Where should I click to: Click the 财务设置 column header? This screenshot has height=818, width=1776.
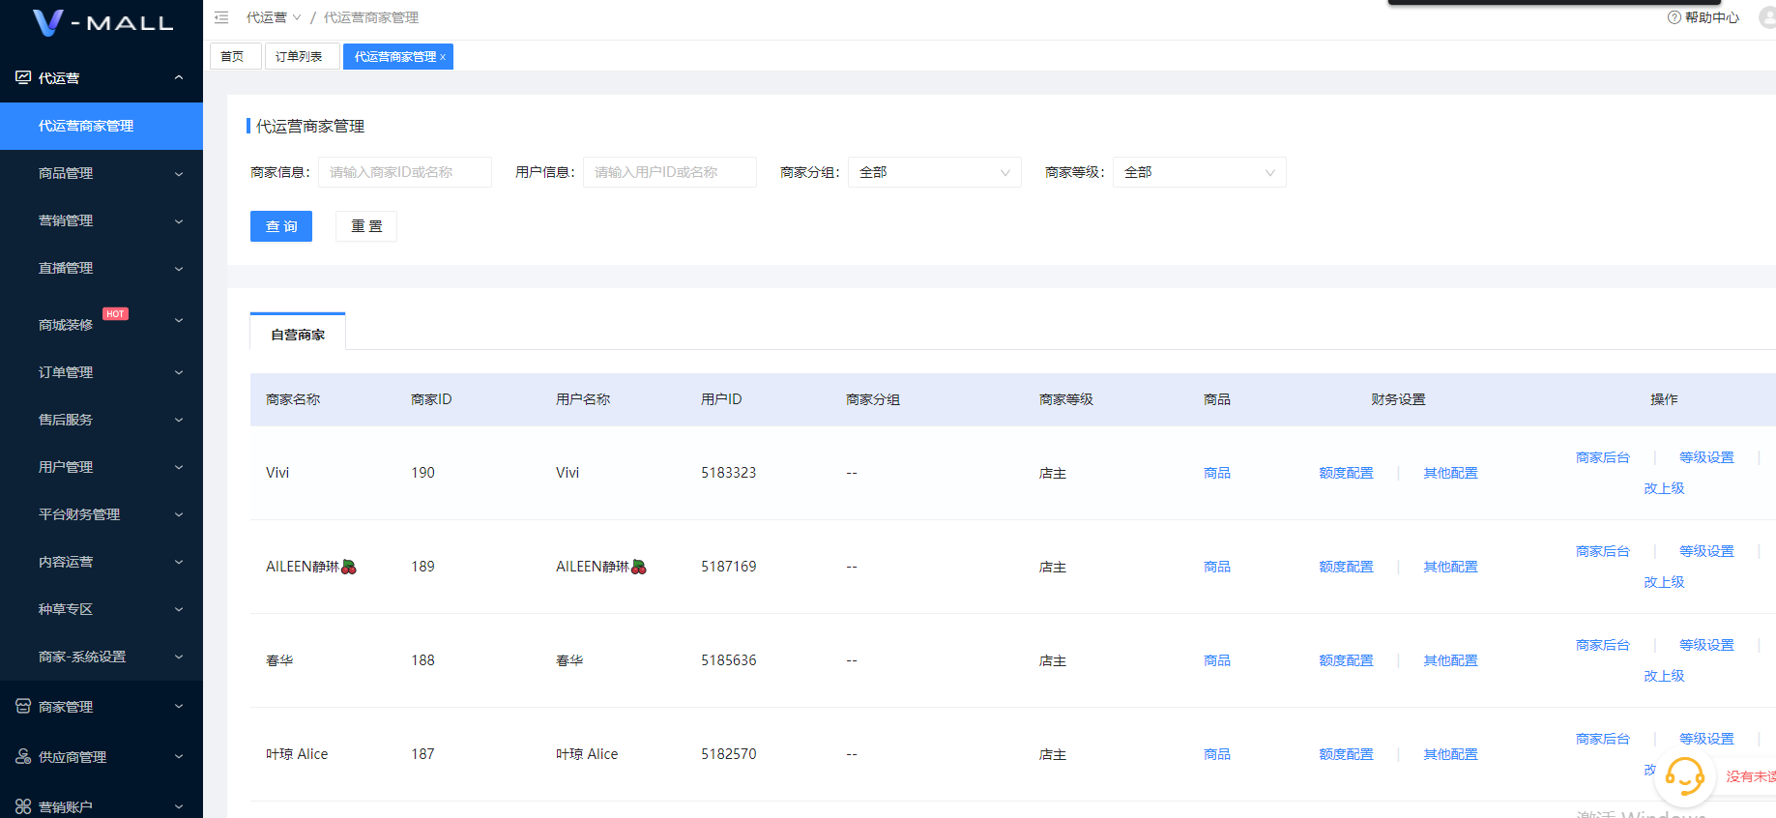(x=1398, y=399)
